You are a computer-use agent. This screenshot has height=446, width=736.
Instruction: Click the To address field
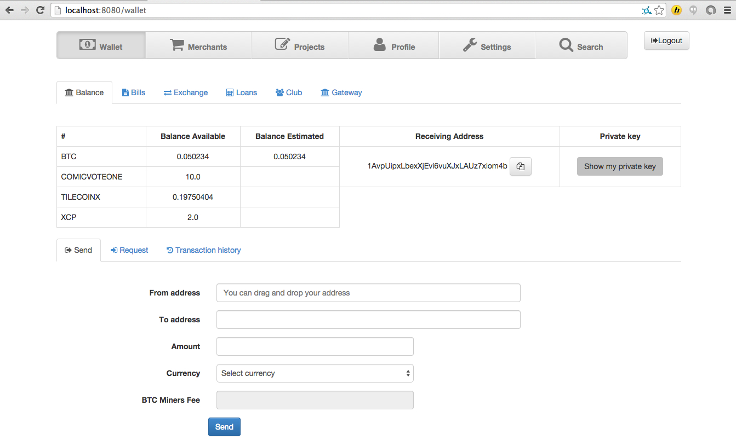pyautogui.click(x=368, y=320)
